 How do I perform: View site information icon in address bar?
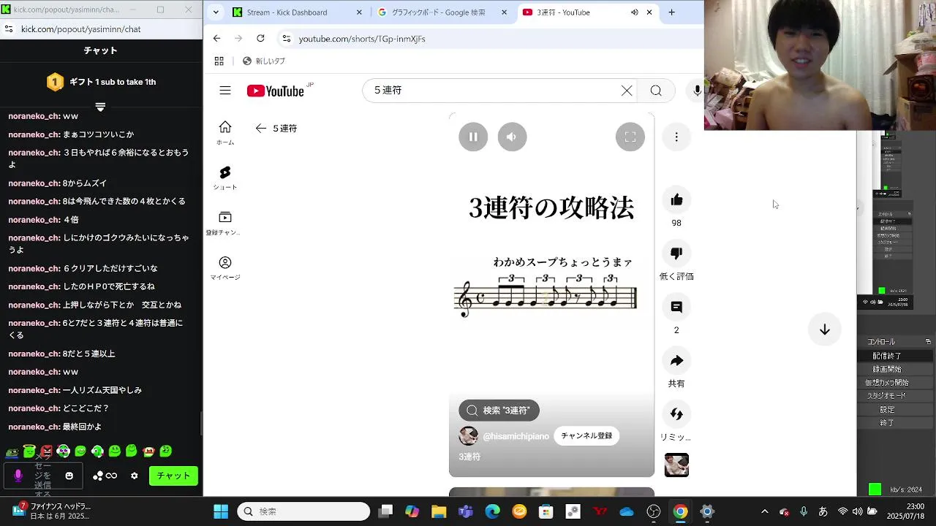tap(286, 39)
